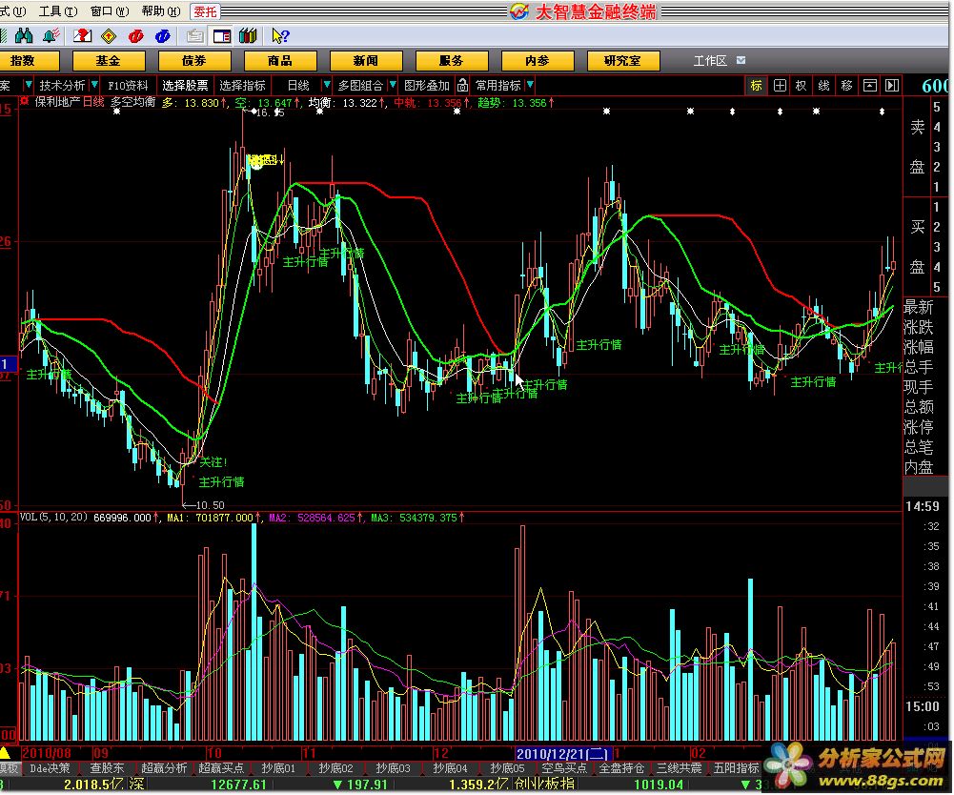Click the first star marker above chart
The image size is (954, 795).
(117, 112)
